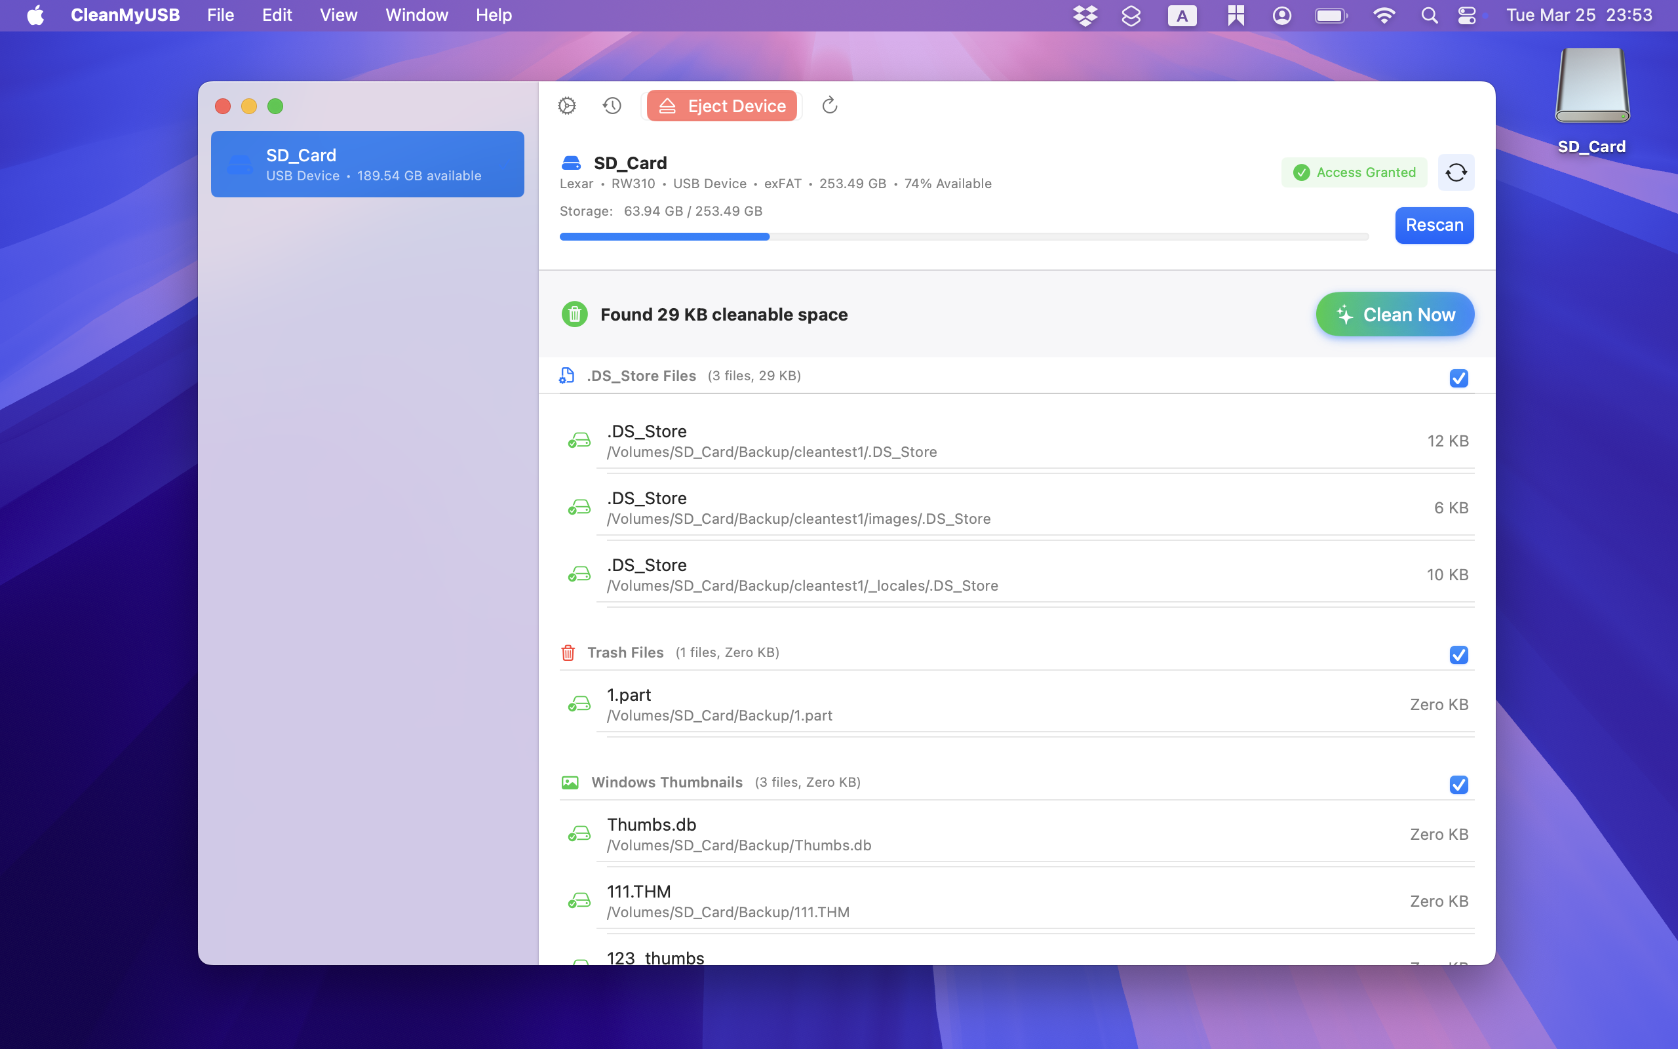
Task: Click drive icon for 111.THM row
Action: coord(579,901)
